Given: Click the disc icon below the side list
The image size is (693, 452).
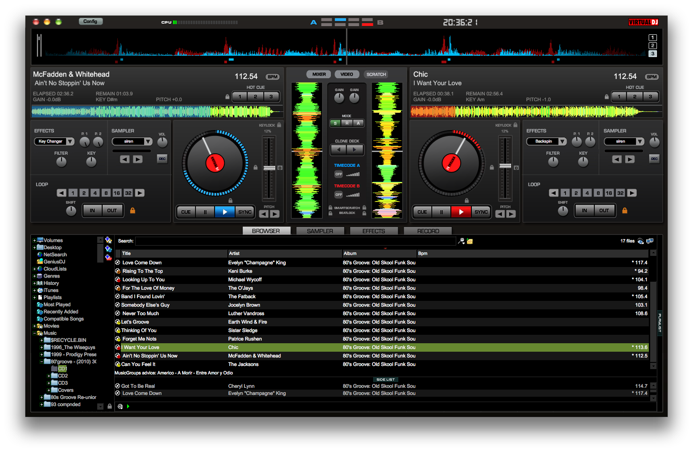Looking at the screenshot, I should pos(120,407).
